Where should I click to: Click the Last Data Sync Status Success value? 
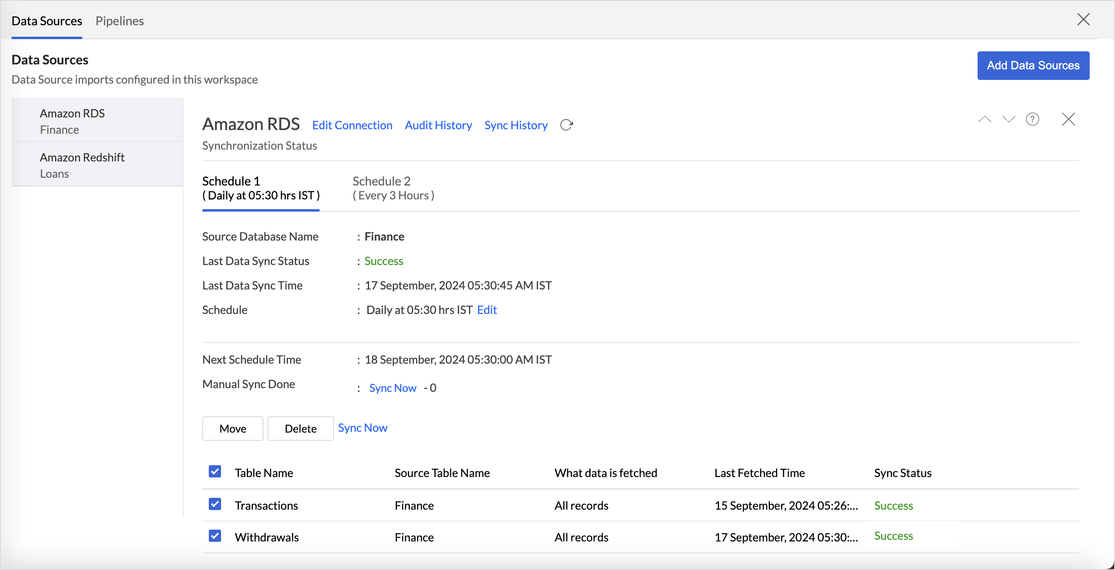(383, 261)
